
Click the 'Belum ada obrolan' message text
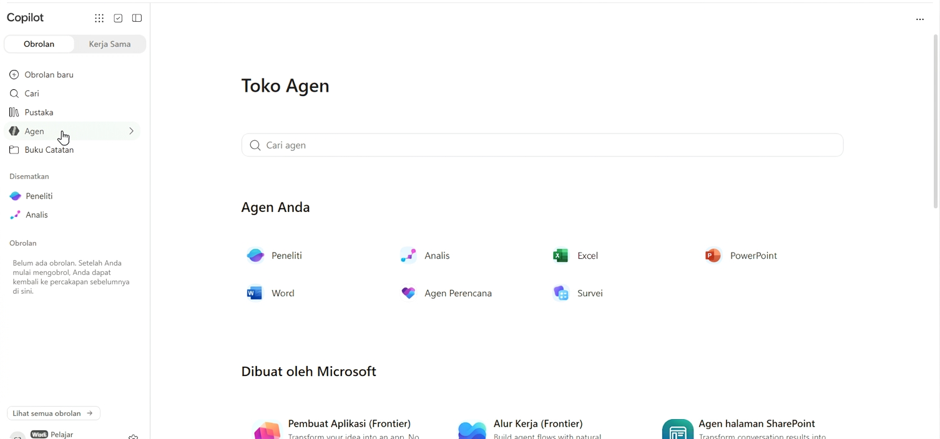tap(71, 277)
